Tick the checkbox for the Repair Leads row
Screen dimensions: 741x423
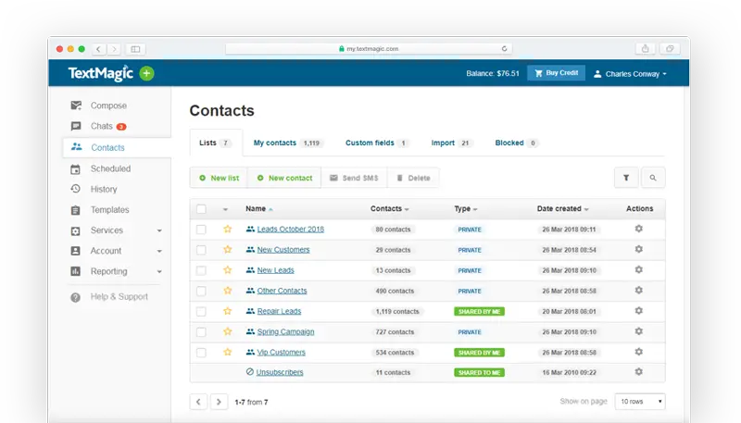[201, 312]
